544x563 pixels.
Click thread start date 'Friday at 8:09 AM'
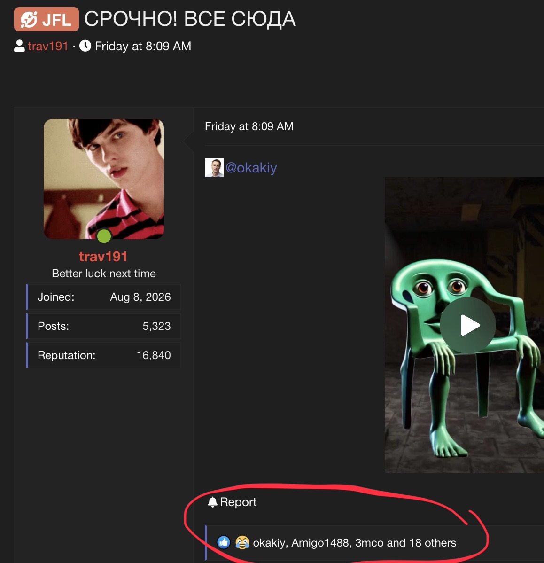coord(143,46)
